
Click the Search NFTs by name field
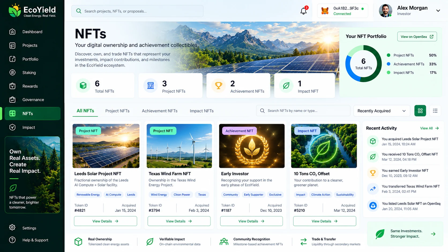303,111
